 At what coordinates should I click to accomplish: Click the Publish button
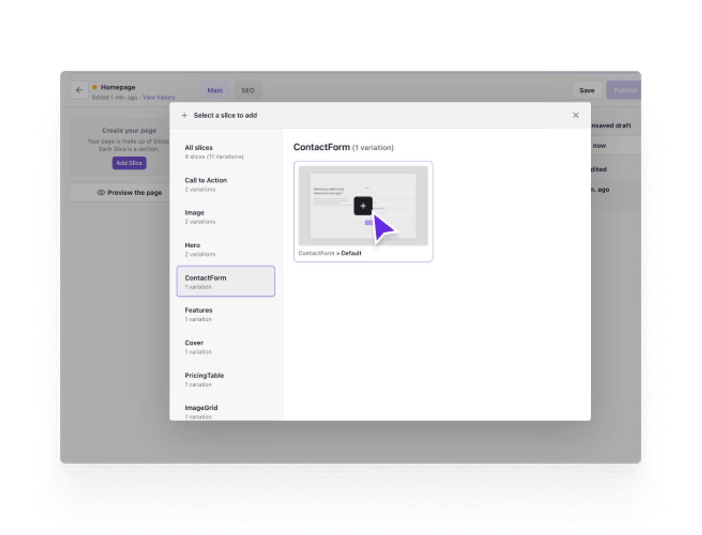[624, 90]
